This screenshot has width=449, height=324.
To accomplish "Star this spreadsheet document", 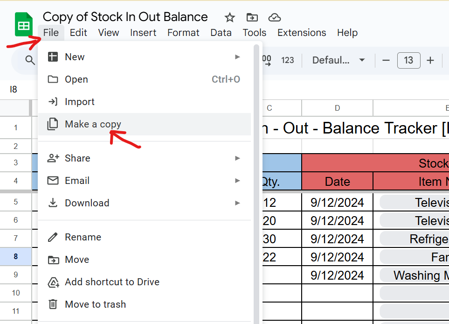I will click(x=230, y=18).
